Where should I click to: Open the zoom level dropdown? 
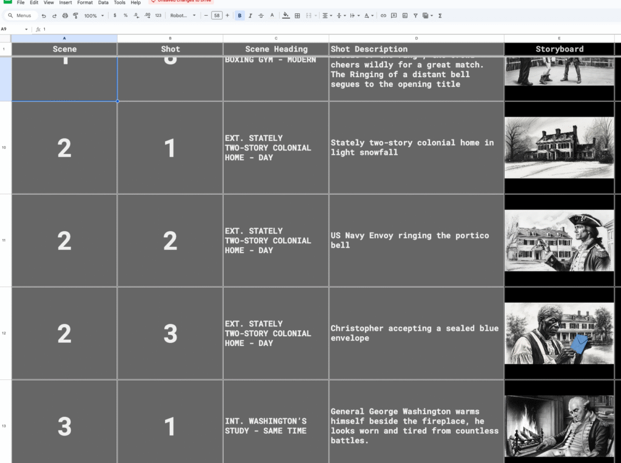(93, 16)
